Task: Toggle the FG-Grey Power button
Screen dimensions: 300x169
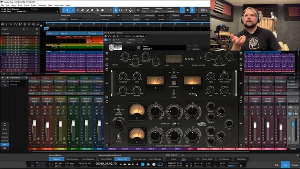Action: click(115, 61)
